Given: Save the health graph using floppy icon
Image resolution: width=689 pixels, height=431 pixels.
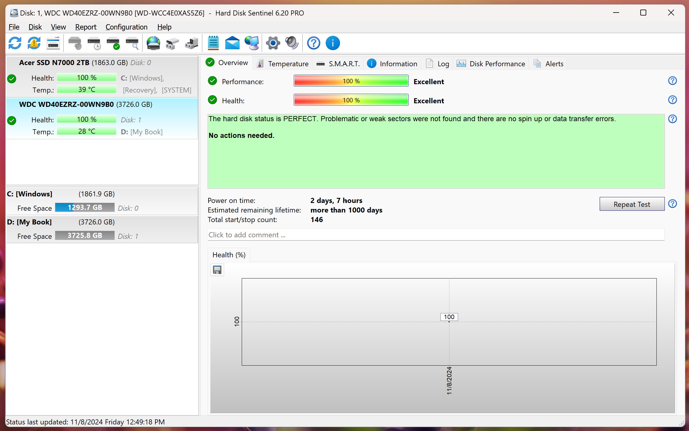Looking at the screenshot, I should click(x=217, y=270).
